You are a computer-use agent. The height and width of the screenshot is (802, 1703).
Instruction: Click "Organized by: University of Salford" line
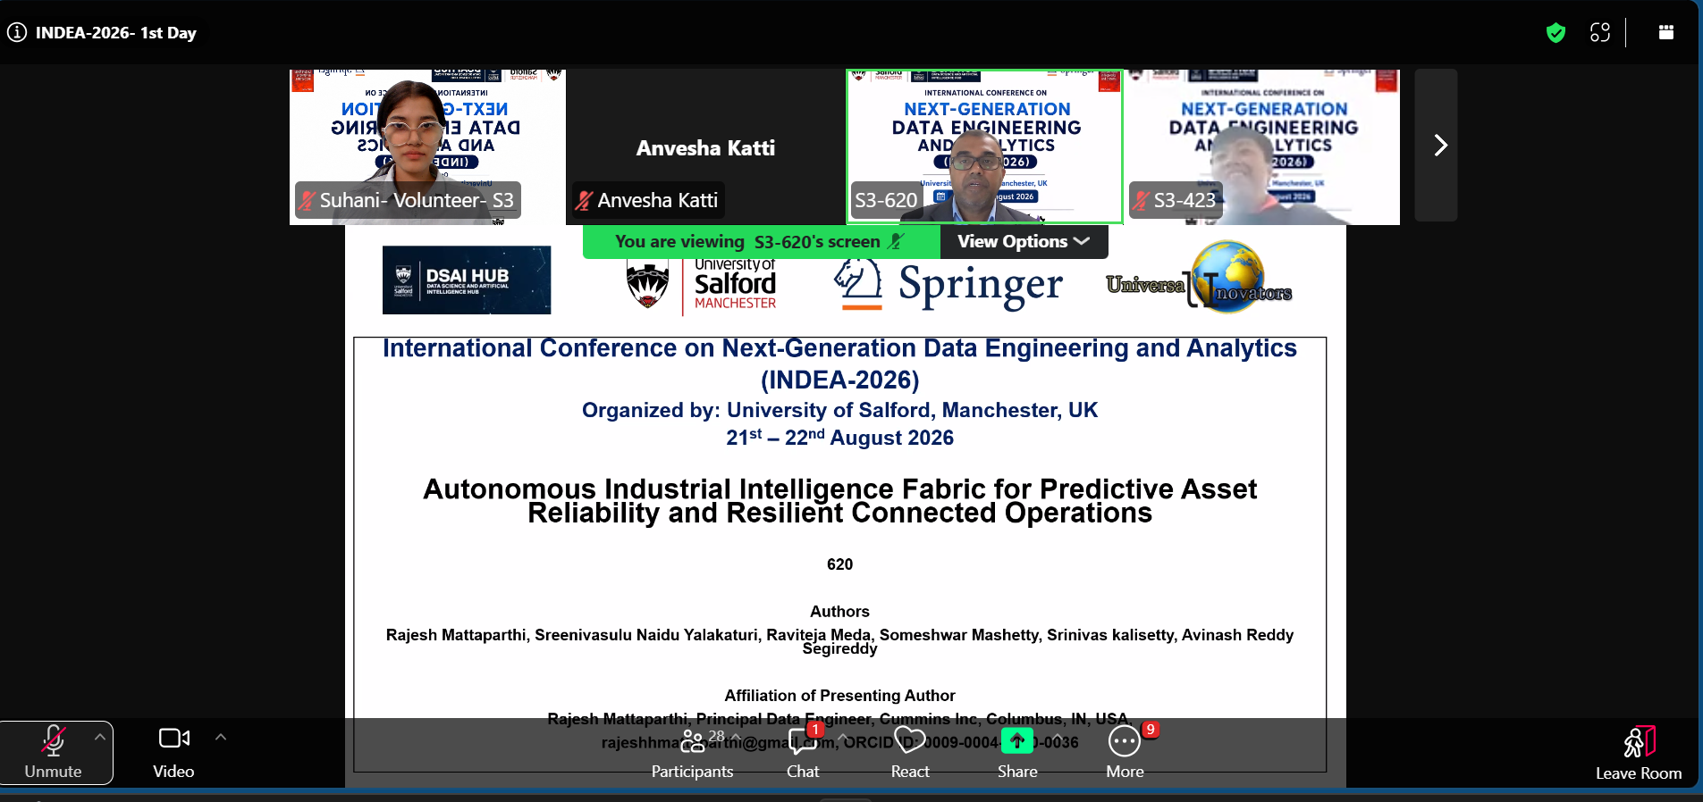[839, 410]
